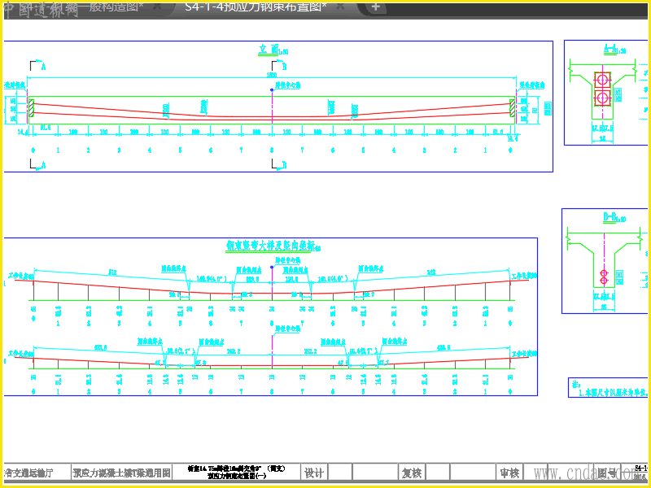Click the left hatched anchor block in elevation
The width and height of the screenshot is (651, 488).
[31, 108]
